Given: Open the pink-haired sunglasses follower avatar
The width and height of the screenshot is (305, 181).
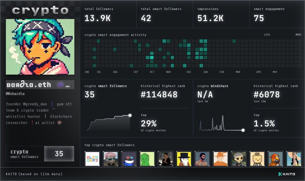Looking at the screenshot, I should point(110,159).
